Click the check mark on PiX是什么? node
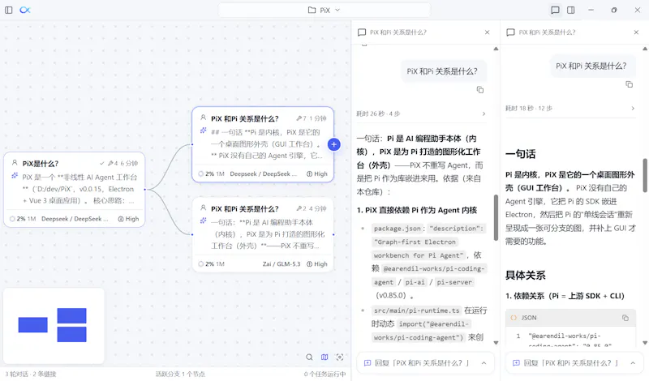 coord(102,164)
